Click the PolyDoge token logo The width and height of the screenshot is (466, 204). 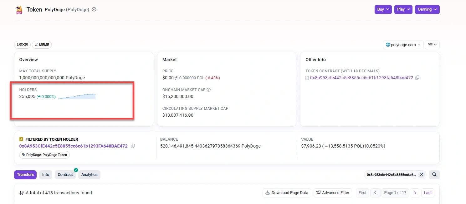(19, 9)
